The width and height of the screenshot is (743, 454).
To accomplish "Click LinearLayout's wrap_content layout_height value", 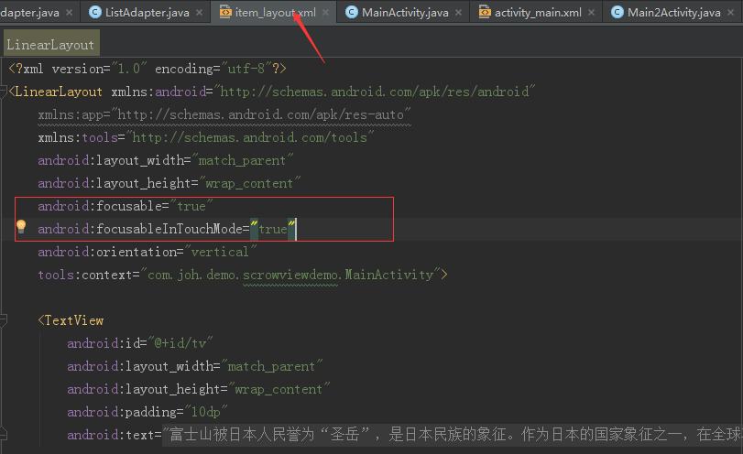I will [x=249, y=183].
